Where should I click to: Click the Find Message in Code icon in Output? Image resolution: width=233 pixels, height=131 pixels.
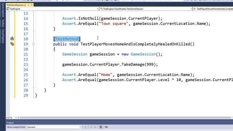(x=86, y=127)
